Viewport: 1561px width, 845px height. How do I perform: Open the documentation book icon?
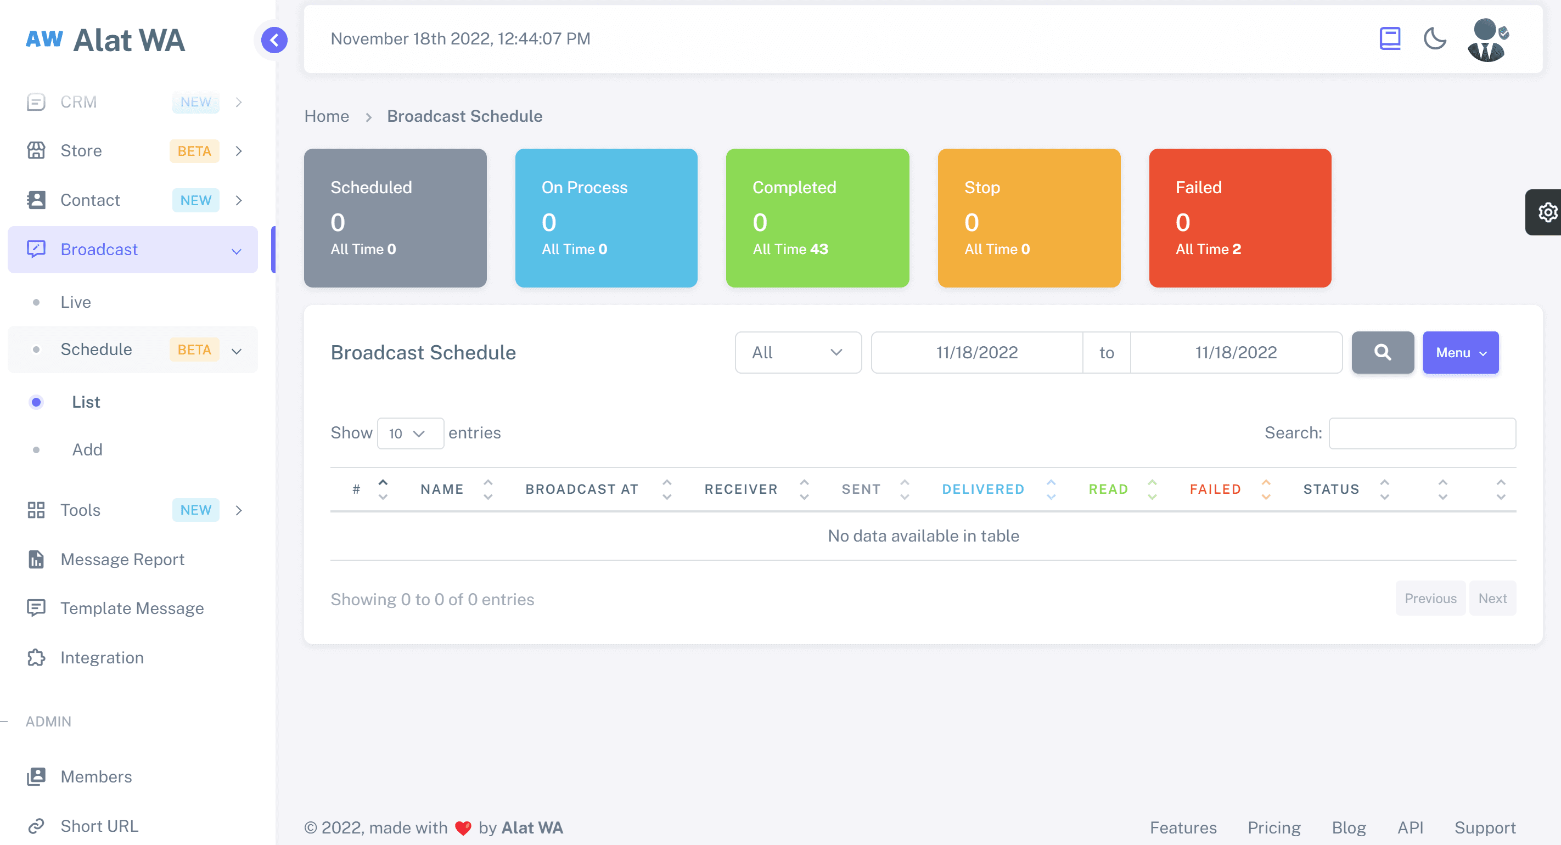(x=1390, y=39)
